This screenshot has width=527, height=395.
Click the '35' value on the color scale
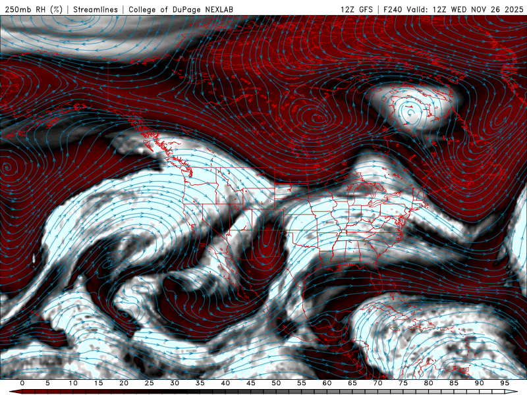tap(200, 383)
